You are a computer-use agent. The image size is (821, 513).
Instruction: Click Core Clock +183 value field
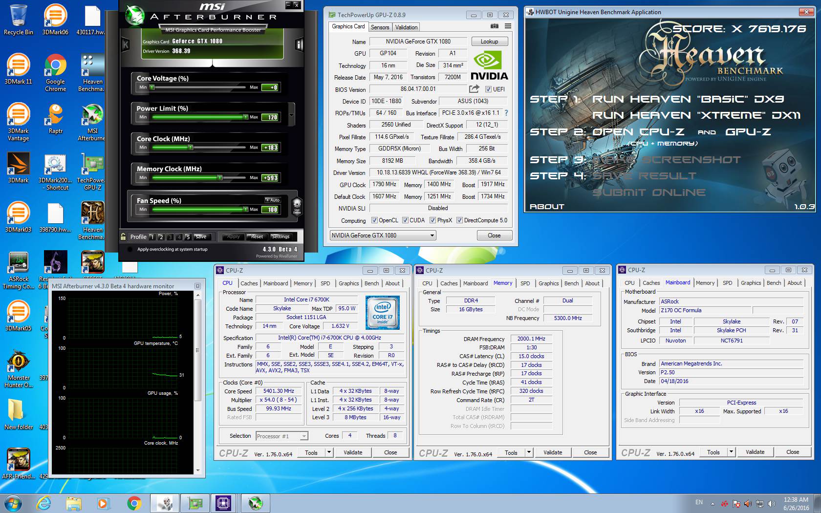coord(270,148)
